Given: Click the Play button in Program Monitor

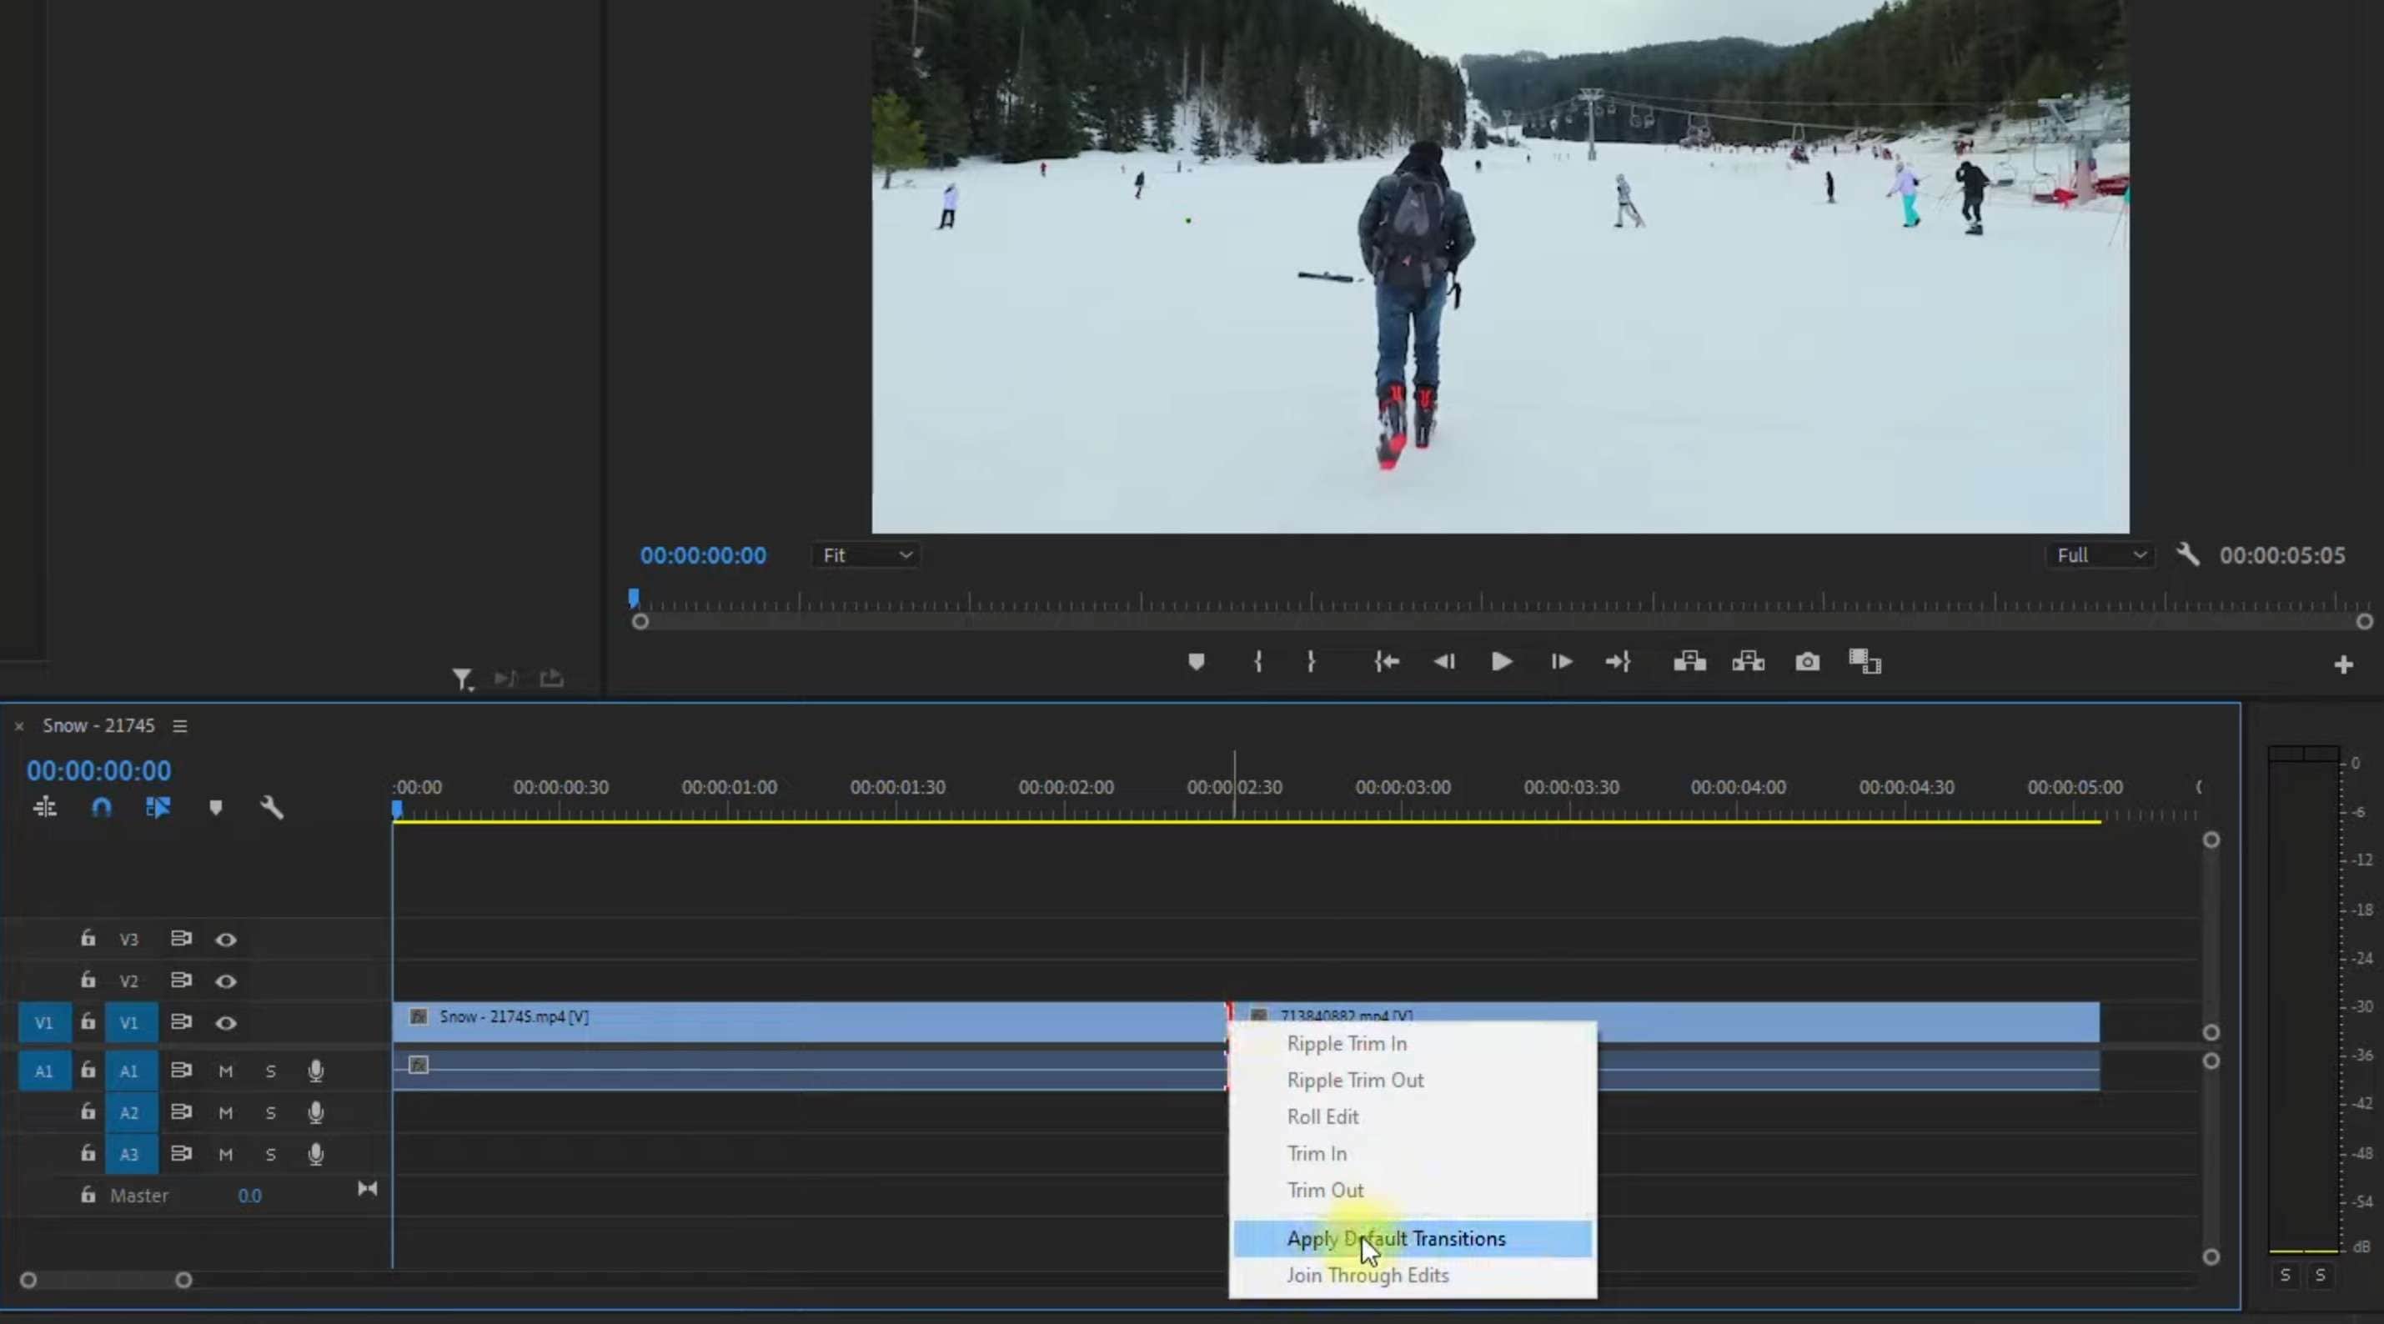Looking at the screenshot, I should click(1501, 661).
